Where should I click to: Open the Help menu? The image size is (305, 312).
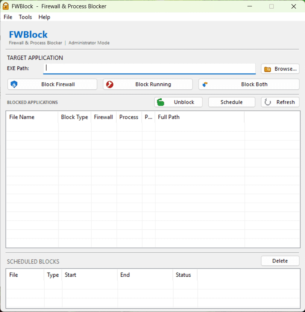point(44,17)
